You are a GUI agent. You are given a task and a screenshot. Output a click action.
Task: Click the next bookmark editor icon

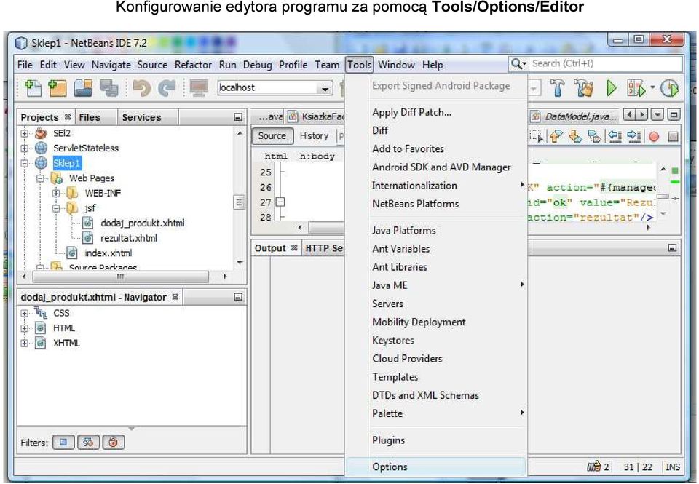(x=575, y=136)
